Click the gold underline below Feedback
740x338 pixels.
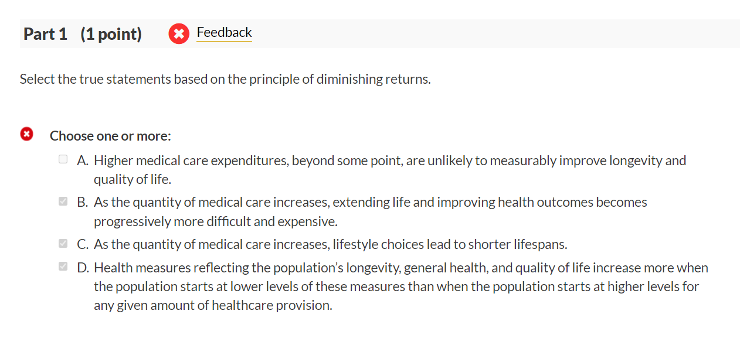point(225,42)
